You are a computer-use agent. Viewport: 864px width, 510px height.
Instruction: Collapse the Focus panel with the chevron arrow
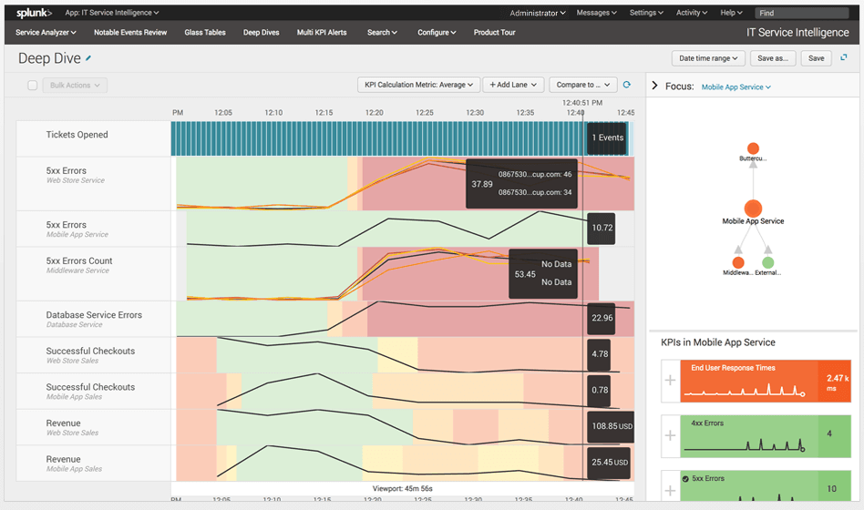(654, 86)
